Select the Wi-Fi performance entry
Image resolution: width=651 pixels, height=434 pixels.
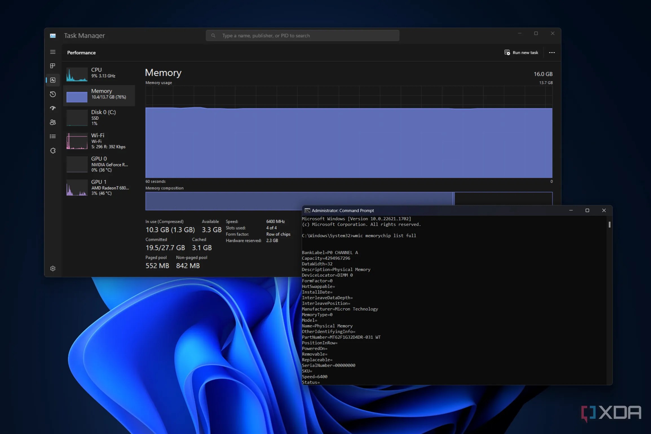(x=99, y=141)
